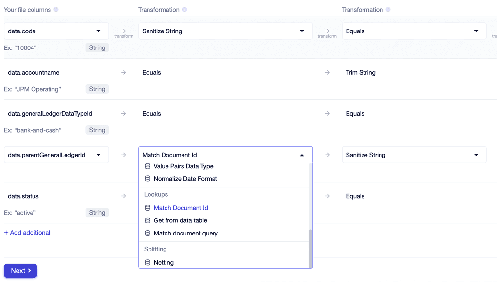The height and width of the screenshot is (282, 497).
Task: Click arrow after Equals in generalLedgerDataTypeId row
Action: [x=327, y=113]
